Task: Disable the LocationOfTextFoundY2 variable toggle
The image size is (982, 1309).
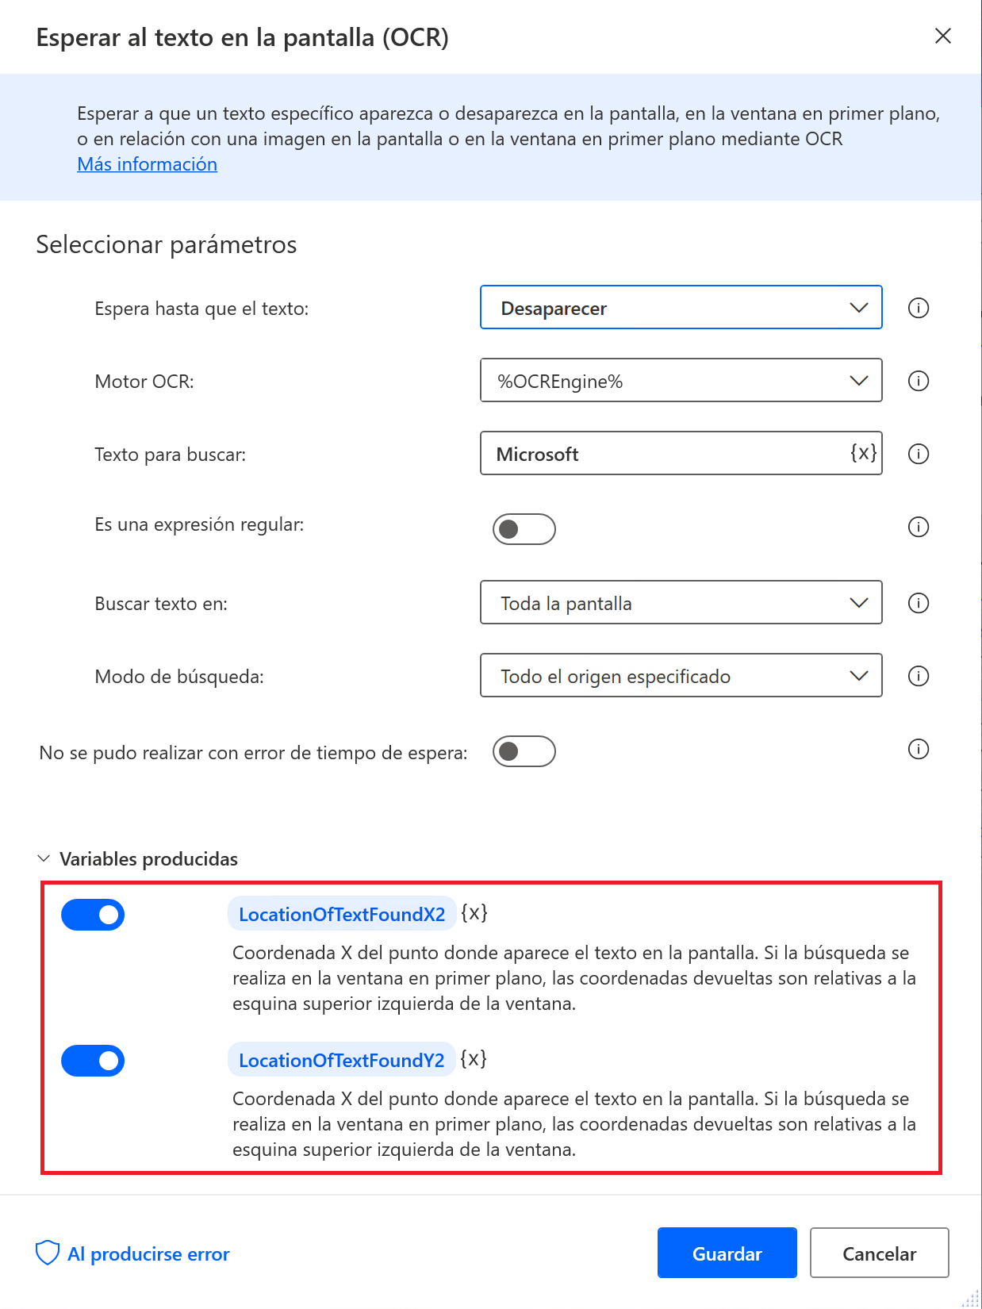Action: click(93, 1061)
